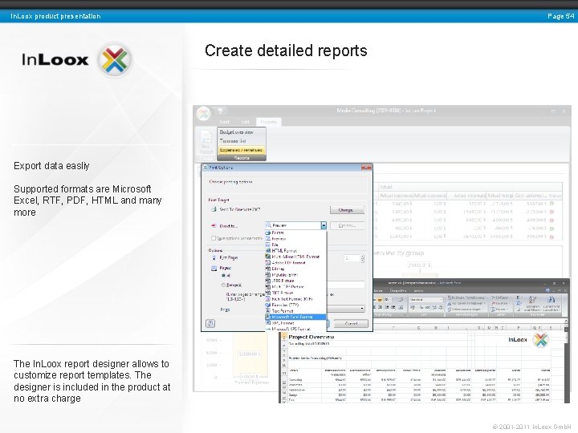Toggle Save options permanently checkbox

[213, 238]
